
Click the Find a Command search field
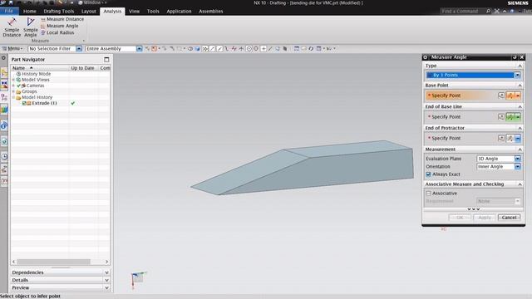462,11
